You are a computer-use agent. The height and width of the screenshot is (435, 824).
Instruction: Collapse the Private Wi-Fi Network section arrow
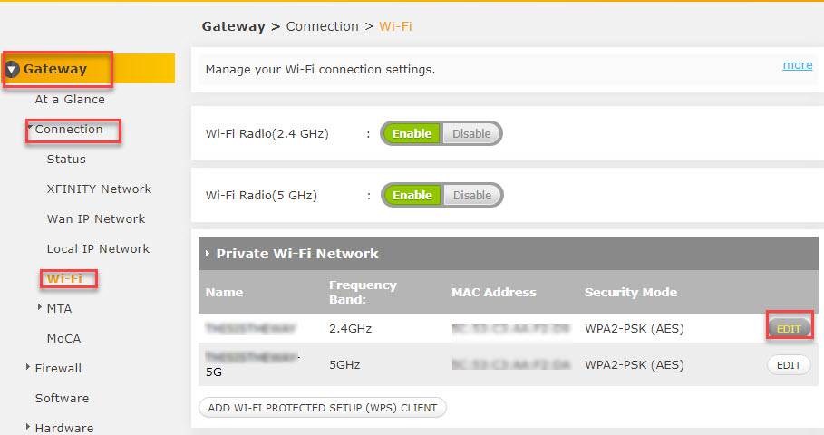coord(207,254)
